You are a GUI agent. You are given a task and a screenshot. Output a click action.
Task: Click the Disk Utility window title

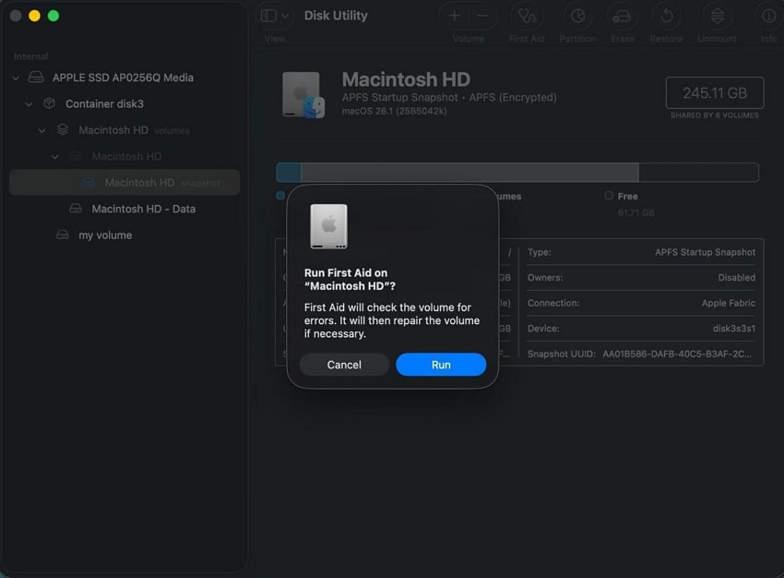336,16
